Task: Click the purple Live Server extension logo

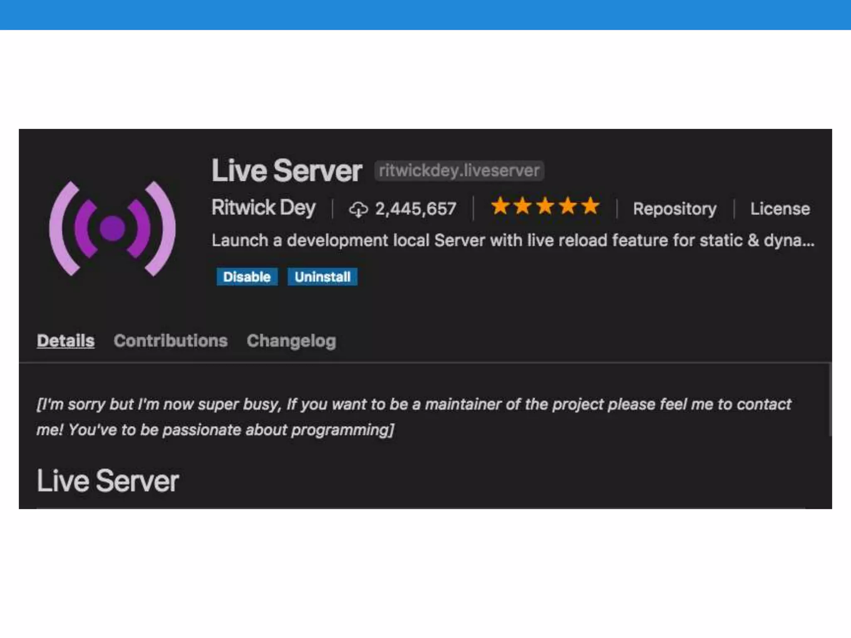Action: point(112,228)
